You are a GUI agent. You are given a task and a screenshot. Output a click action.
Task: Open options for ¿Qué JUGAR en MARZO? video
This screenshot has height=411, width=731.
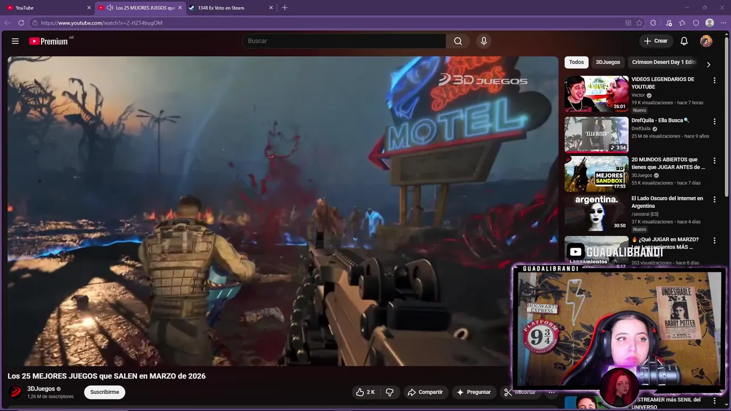tap(714, 241)
